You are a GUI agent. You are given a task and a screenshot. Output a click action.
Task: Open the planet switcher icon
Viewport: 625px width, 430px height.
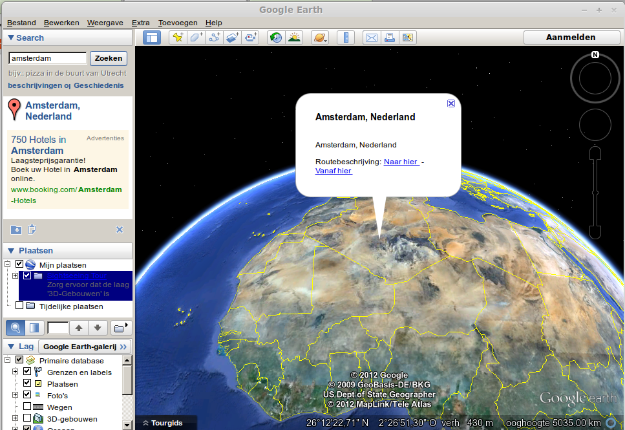[320, 38]
